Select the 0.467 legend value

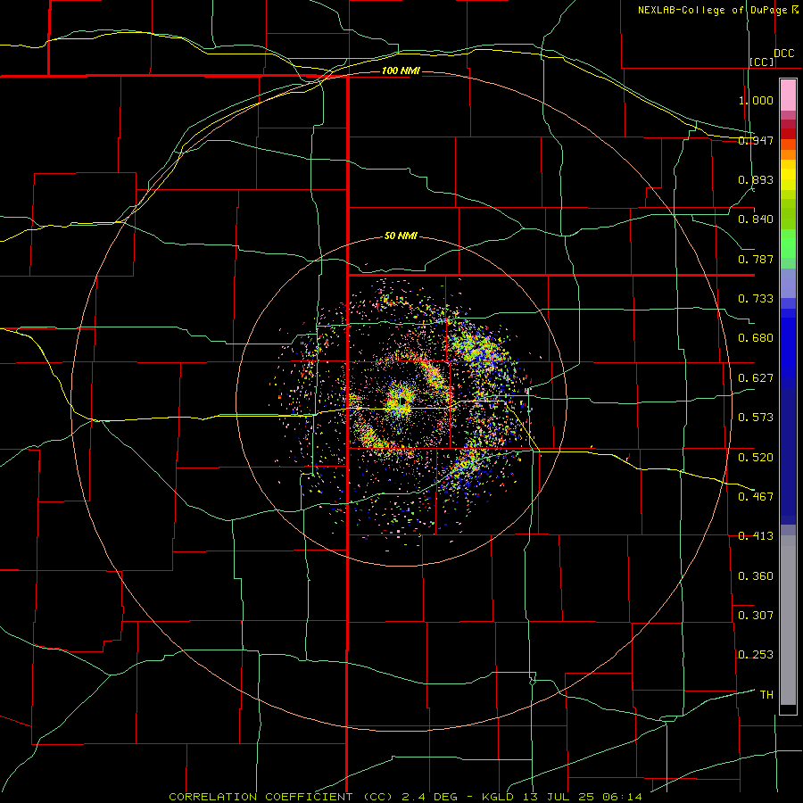point(756,496)
